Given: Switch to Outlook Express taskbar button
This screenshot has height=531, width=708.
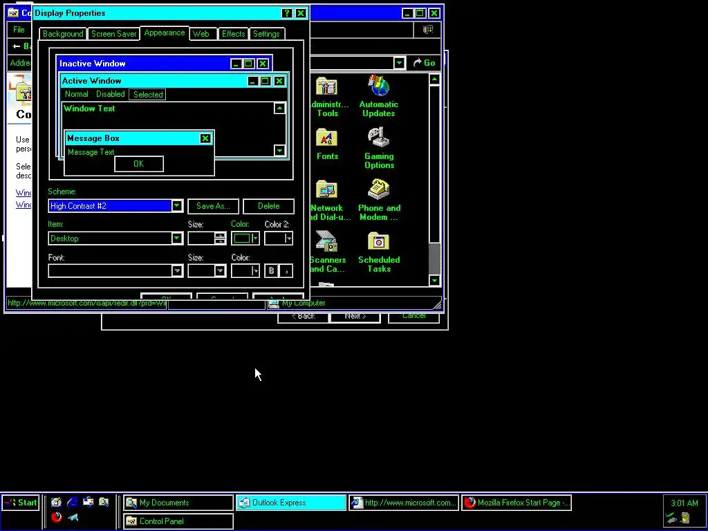Looking at the screenshot, I should click(x=291, y=503).
